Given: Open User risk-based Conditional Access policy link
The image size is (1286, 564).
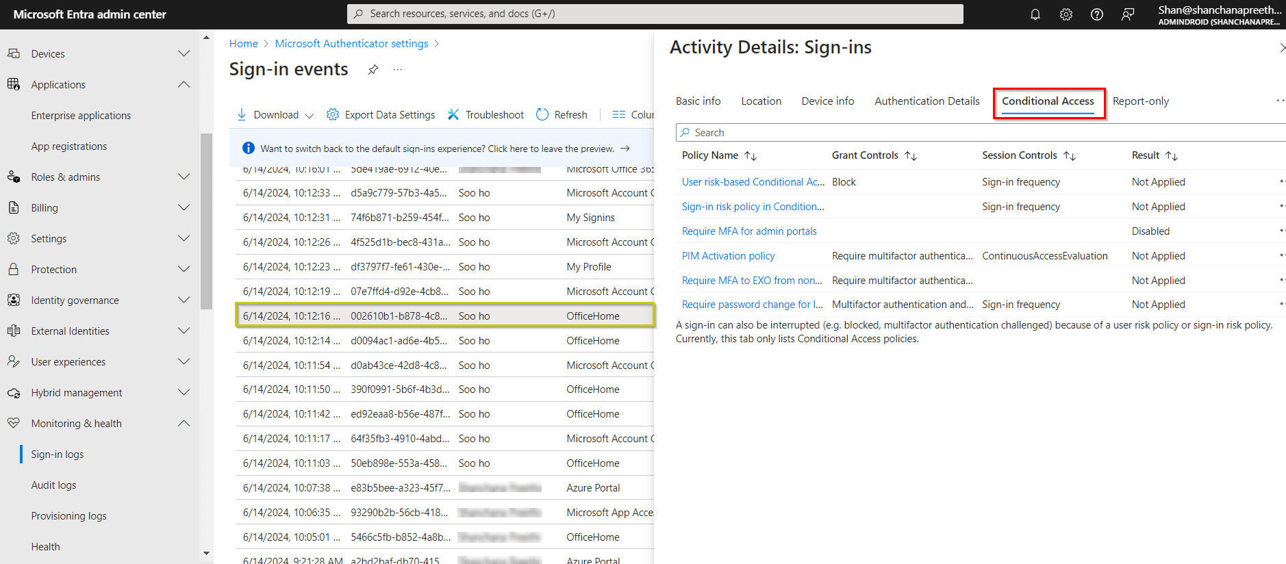Looking at the screenshot, I should 753,182.
